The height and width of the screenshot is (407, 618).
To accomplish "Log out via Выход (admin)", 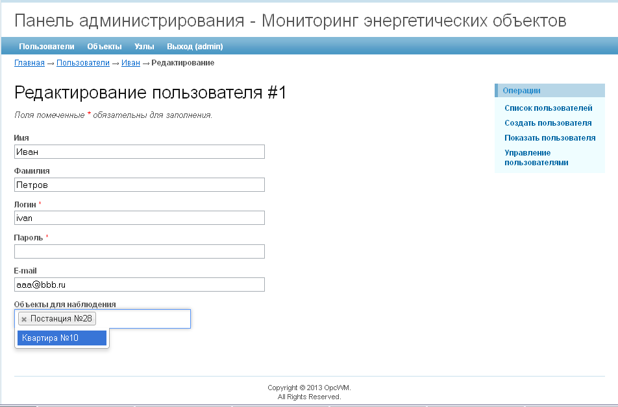I will pyautogui.click(x=195, y=47).
